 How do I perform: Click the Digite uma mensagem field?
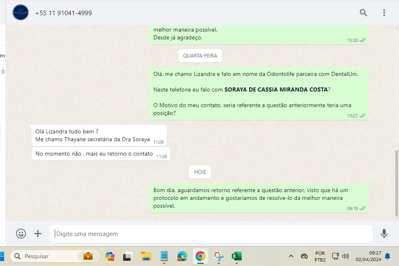click(x=211, y=234)
